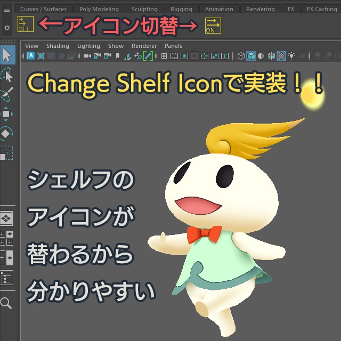Open the shelf tab menu (three-line icon)
341x341 pixels.
pos(7,11)
